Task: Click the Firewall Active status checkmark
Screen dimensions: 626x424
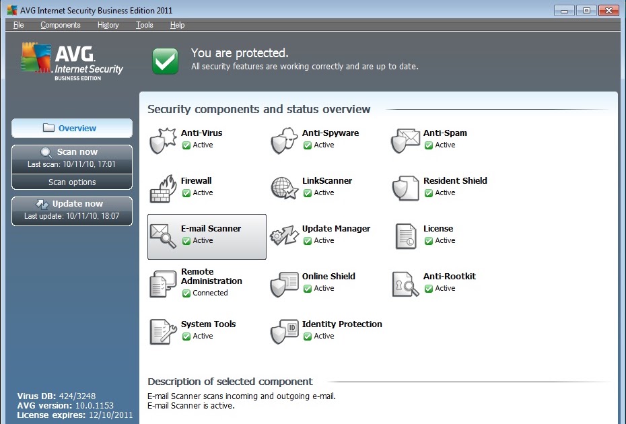Action: tap(186, 193)
